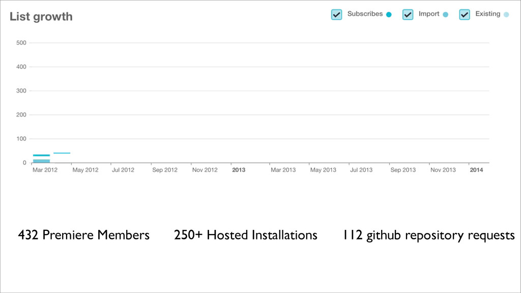Screen dimensions: 521x293
Task: Click the Existing legend label
Action: coord(487,14)
